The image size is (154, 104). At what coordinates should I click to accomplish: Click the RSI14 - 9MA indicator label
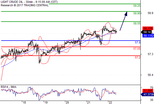pyautogui.click(x=9, y=87)
